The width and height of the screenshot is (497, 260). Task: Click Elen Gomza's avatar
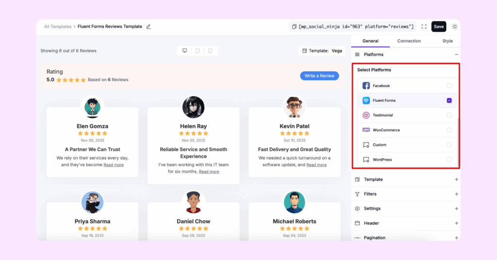pyautogui.click(x=93, y=107)
